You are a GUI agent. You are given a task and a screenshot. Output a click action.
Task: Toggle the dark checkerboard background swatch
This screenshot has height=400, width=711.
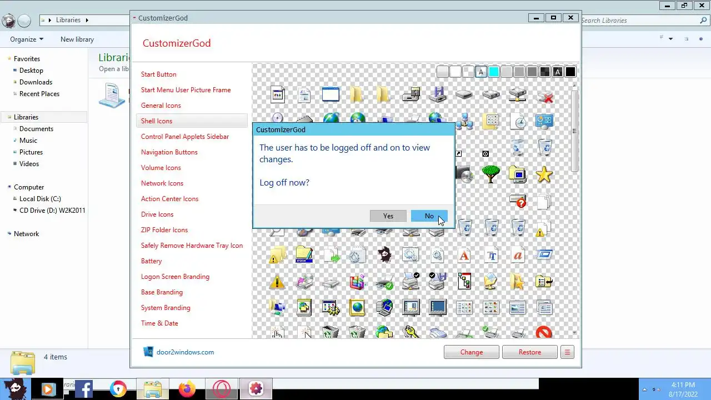(545, 72)
